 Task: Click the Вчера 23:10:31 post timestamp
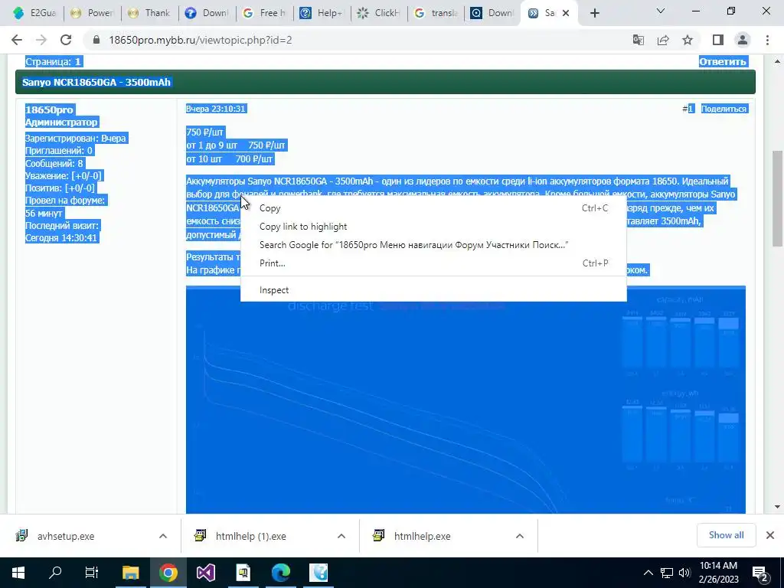pyautogui.click(x=215, y=109)
